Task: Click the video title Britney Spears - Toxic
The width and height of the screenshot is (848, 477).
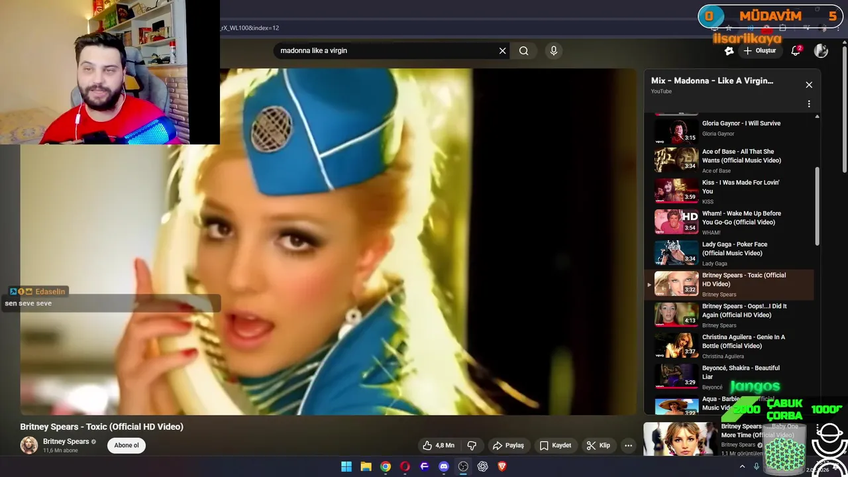Action: tap(101, 427)
